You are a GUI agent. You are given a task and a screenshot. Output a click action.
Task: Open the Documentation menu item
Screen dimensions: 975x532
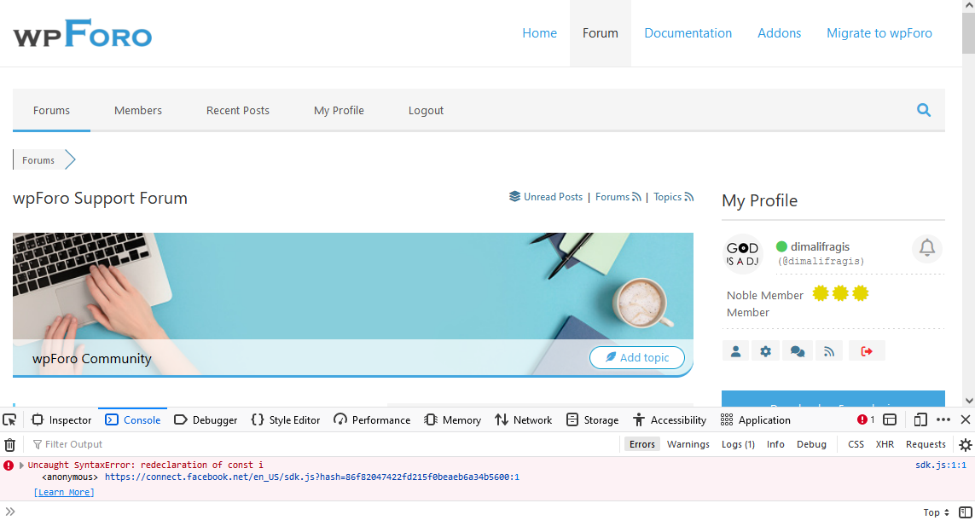pos(688,32)
